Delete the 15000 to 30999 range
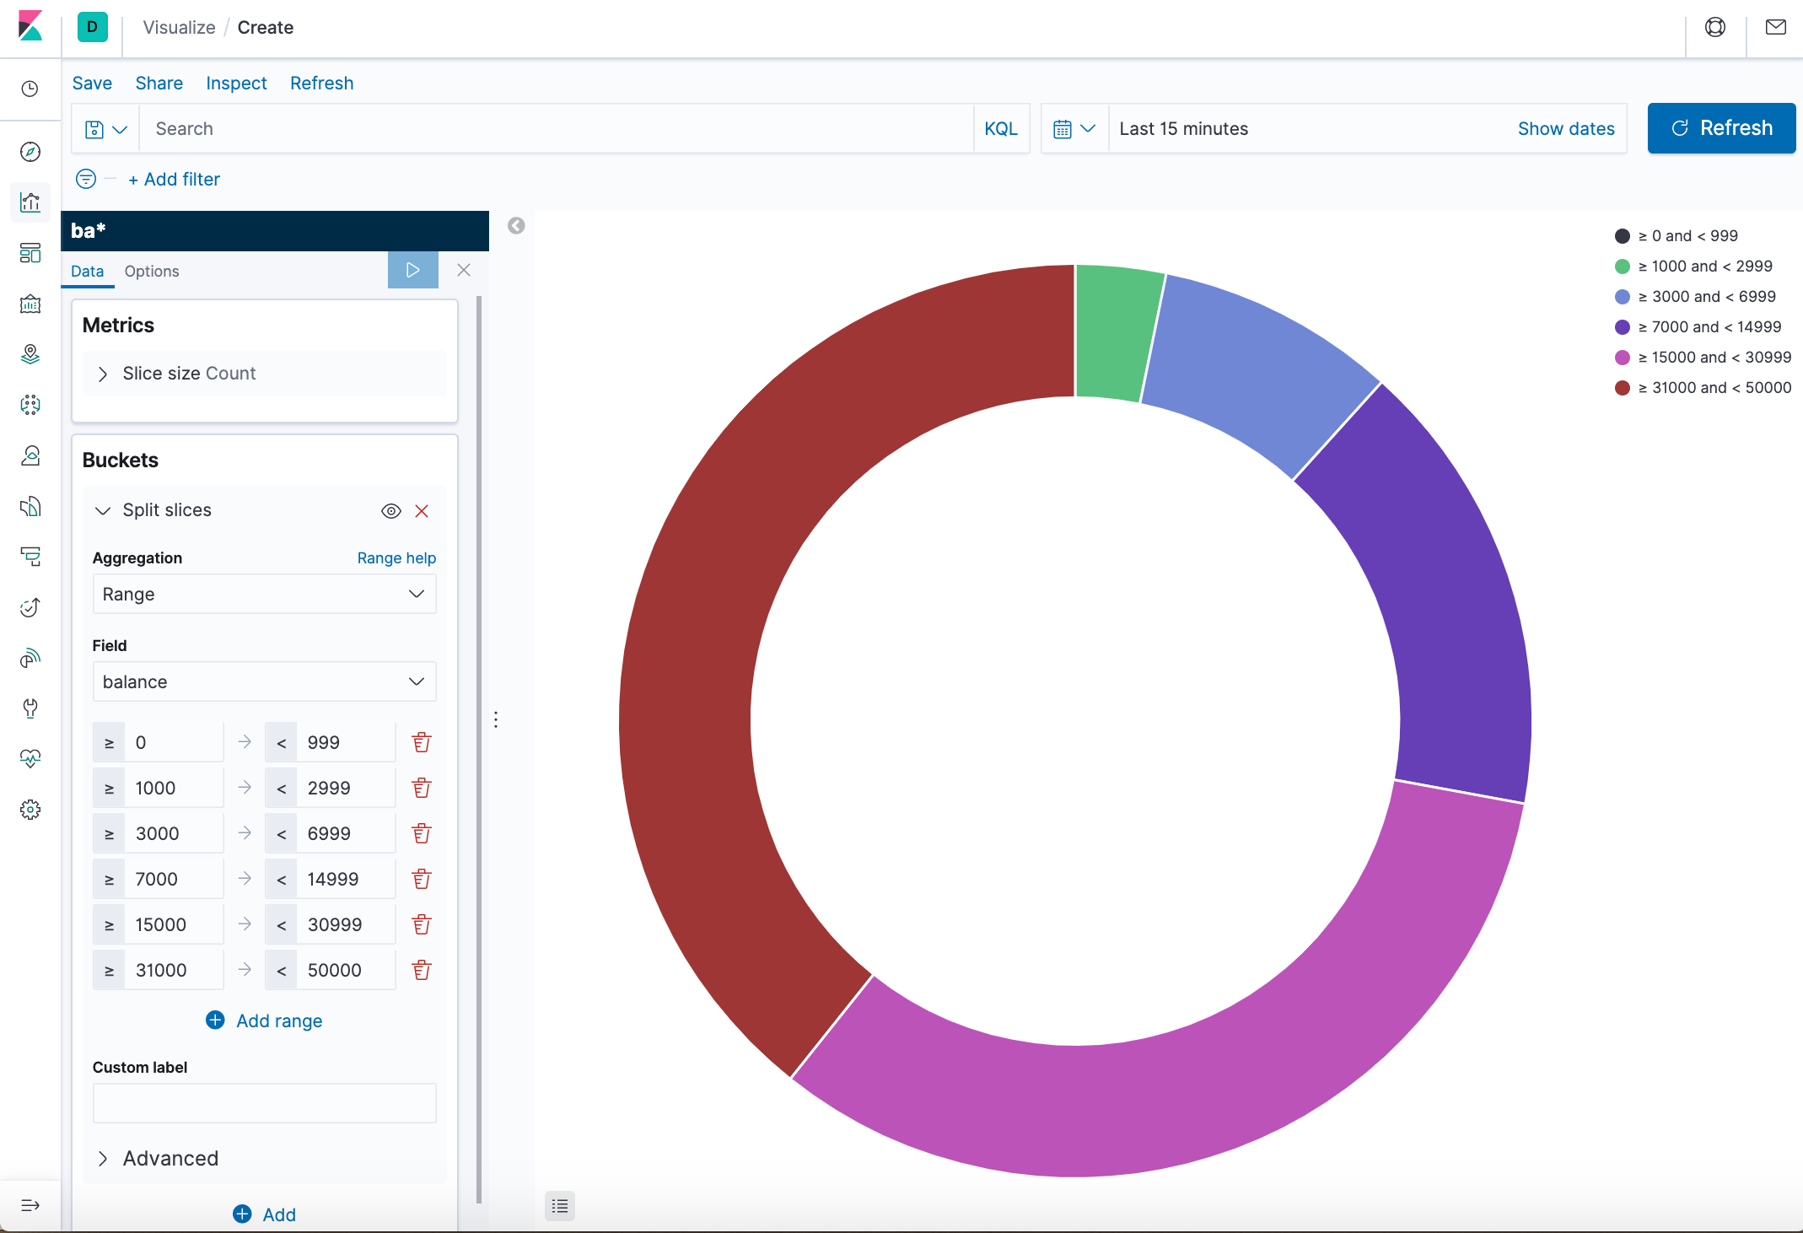 pyautogui.click(x=422, y=924)
